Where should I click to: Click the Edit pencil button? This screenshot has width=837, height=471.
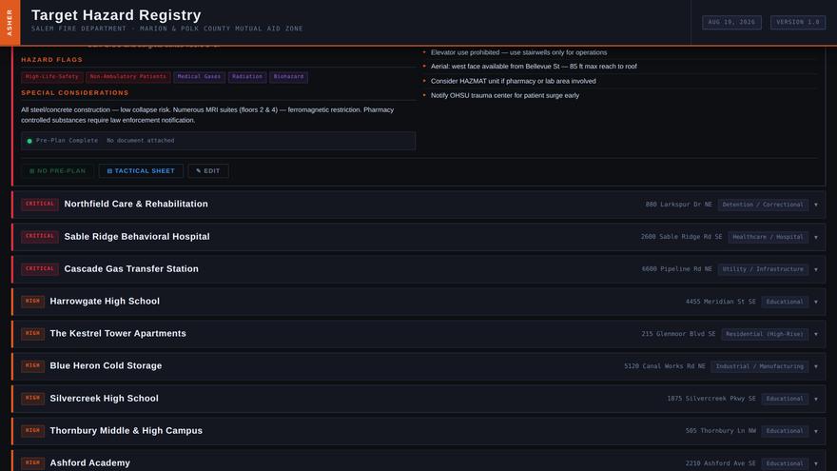208,171
